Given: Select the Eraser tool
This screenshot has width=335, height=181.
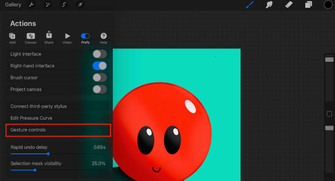Looking at the screenshot, I should pyautogui.click(x=289, y=5).
